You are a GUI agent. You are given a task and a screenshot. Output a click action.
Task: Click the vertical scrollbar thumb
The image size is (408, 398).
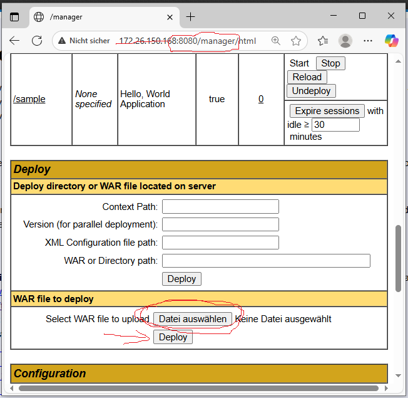point(398,258)
